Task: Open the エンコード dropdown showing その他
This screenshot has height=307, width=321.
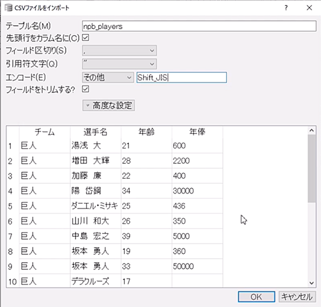Action: point(108,77)
